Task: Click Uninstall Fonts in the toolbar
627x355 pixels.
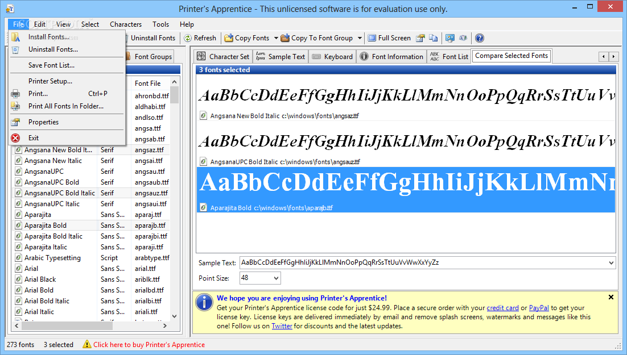Action: (x=152, y=38)
